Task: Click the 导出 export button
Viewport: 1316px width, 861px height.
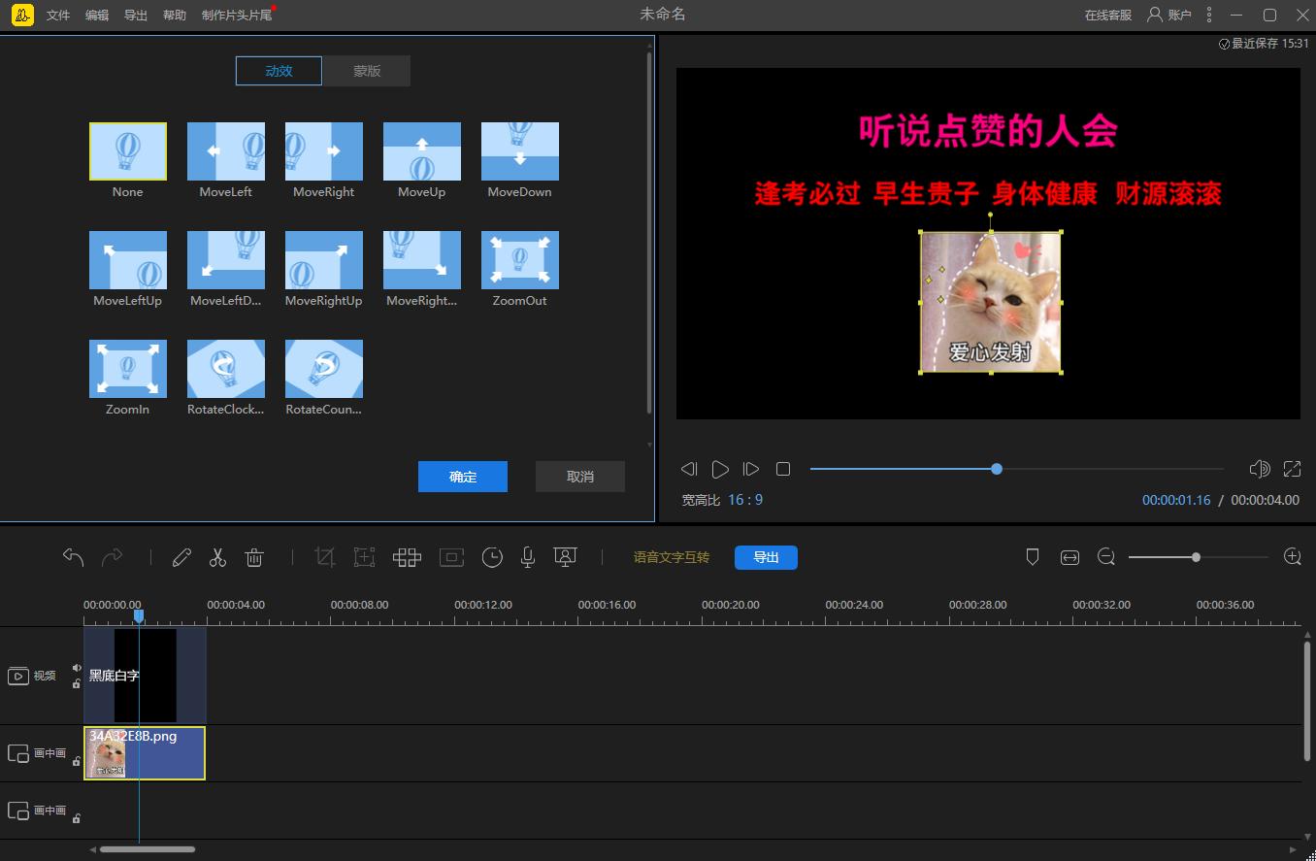Action: 766,557
